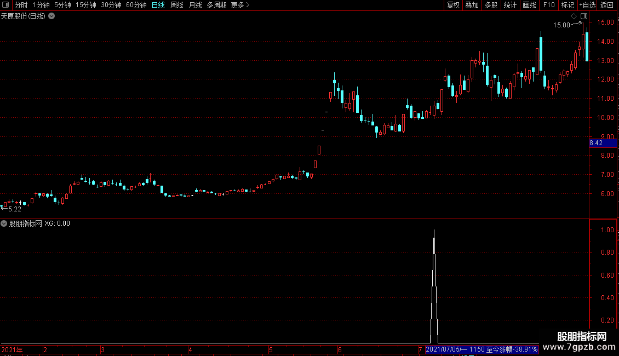
Task: Add stock via +自选 button
Action: click(x=587, y=5)
